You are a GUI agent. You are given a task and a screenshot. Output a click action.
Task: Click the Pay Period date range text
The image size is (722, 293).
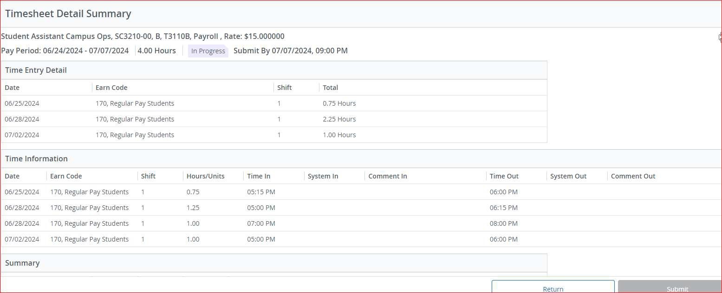coord(65,51)
